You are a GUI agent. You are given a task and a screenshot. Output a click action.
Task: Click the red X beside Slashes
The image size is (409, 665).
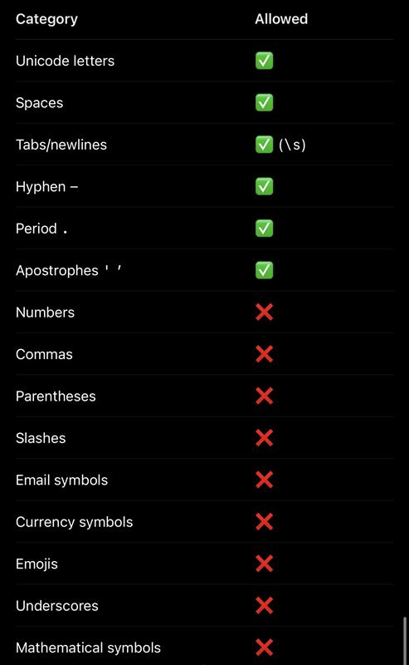click(x=264, y=438)
